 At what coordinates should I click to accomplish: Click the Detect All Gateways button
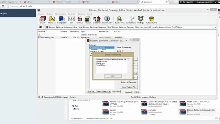click(x=129, y=82)
